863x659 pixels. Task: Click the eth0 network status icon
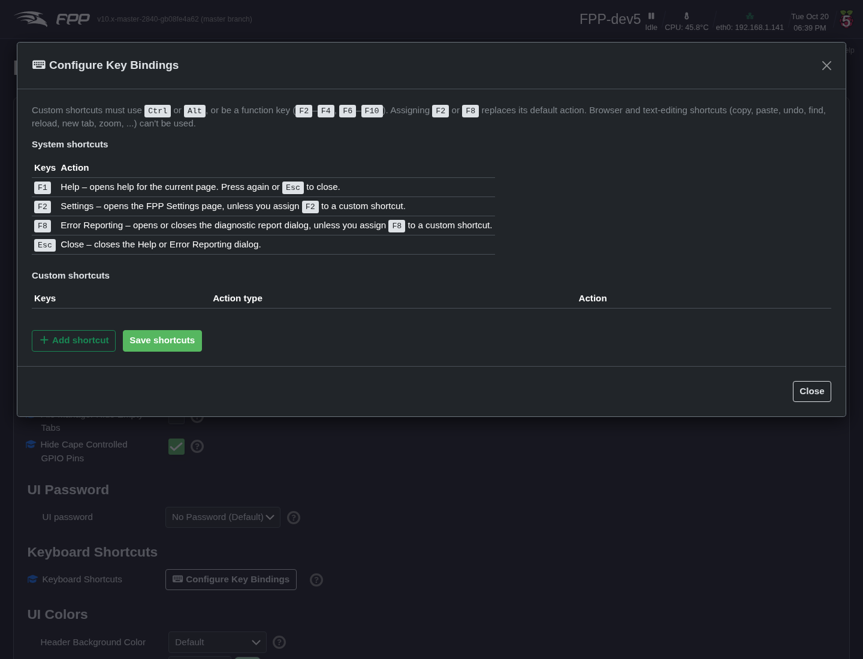click(750, 16)
